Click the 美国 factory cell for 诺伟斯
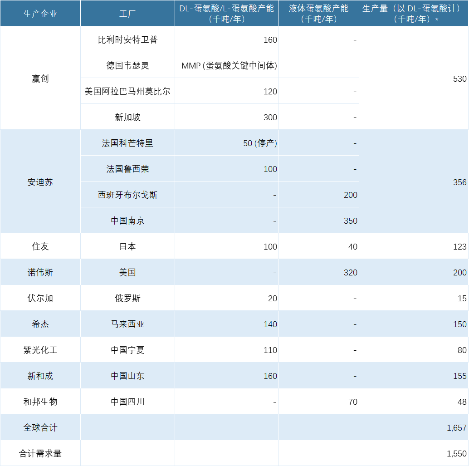Viewport: 469px width, 466px height. pyautogui.click(x=127, y=272)
